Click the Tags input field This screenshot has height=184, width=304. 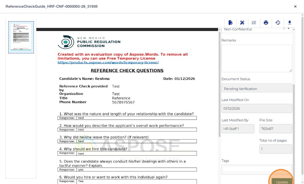click(x=257, y=170)
